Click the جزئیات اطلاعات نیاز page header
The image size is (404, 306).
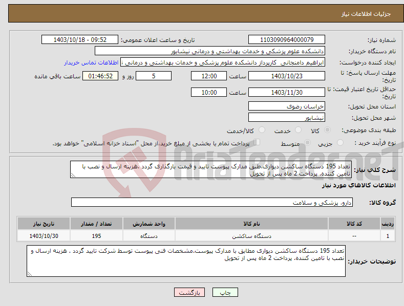(x=366, y=14)
